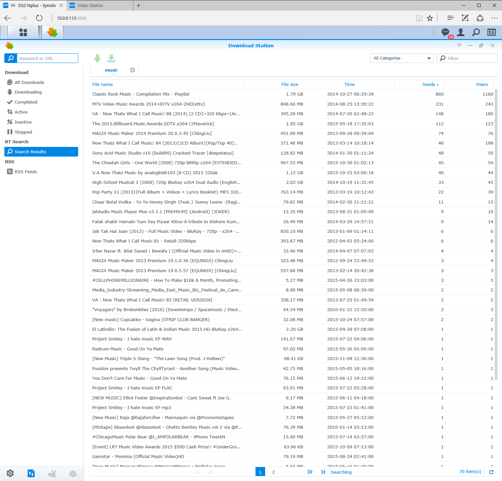Open the DSM search magnifier icon
Viewport: 502px width, 481px height.
[x=476, y=32]
